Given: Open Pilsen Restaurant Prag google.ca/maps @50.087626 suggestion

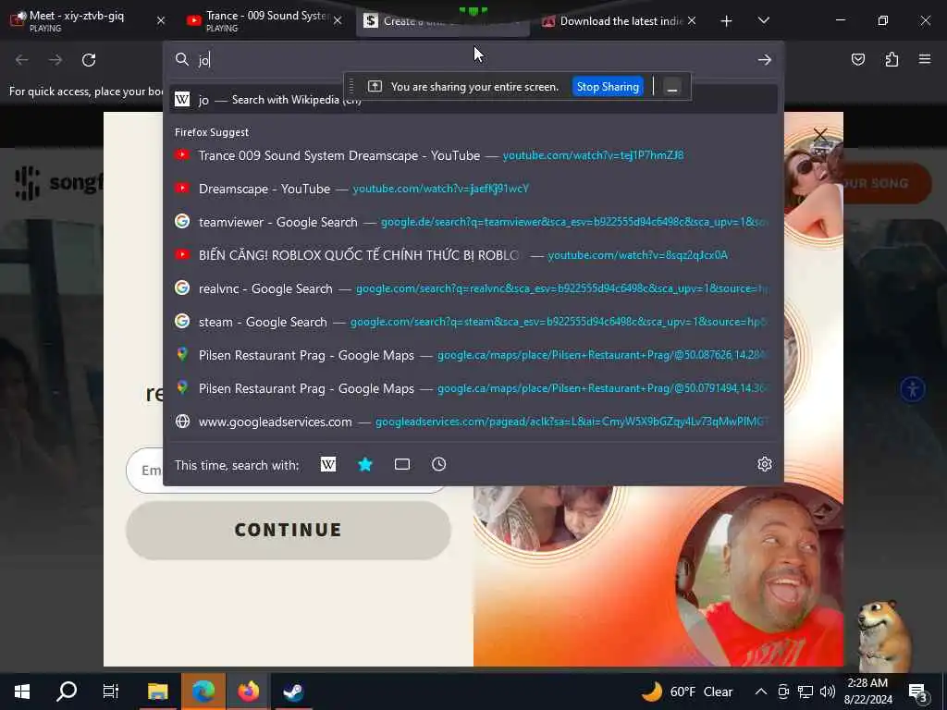Looking at the screenshot, I should click(473, 355).
